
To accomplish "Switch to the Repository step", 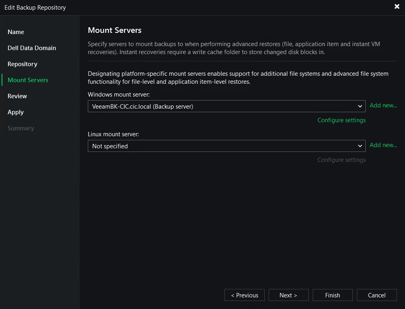I will coord(22,64).
